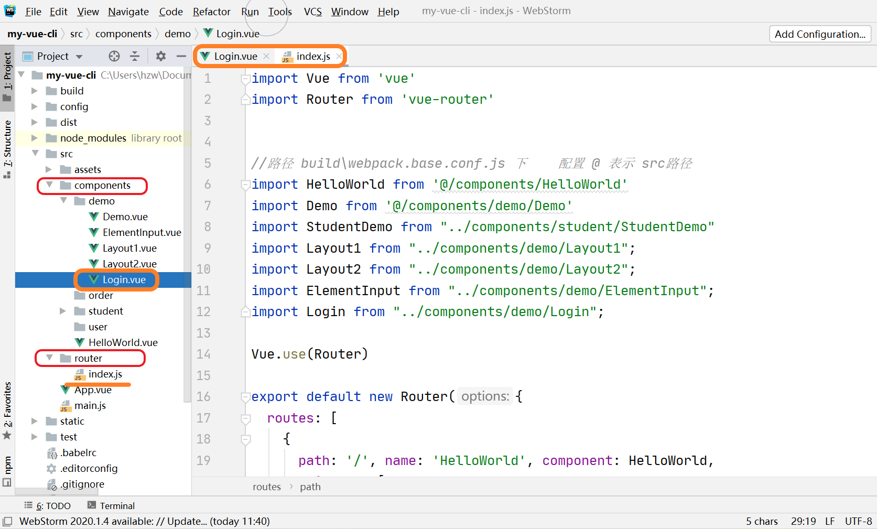This screenshot has width=877, height=529.
Task: Click the fold marker on line 1 import
Action: point(245,79)
